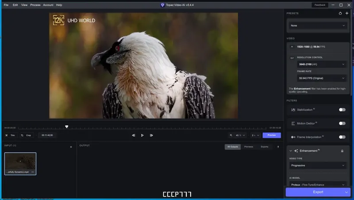Open the input clip's more options menu
354x200 pixels.
[33, 172]
